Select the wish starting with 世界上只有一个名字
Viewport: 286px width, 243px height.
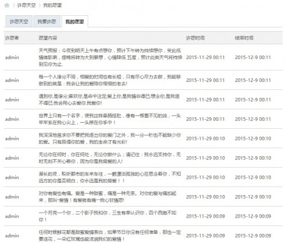(110, 119)
